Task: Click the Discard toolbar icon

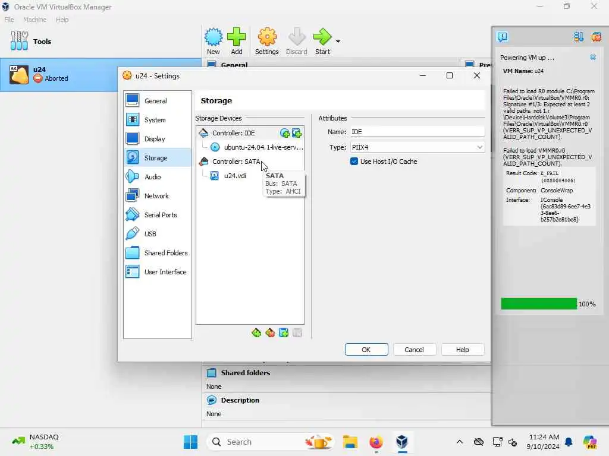Action: point(296,41)
